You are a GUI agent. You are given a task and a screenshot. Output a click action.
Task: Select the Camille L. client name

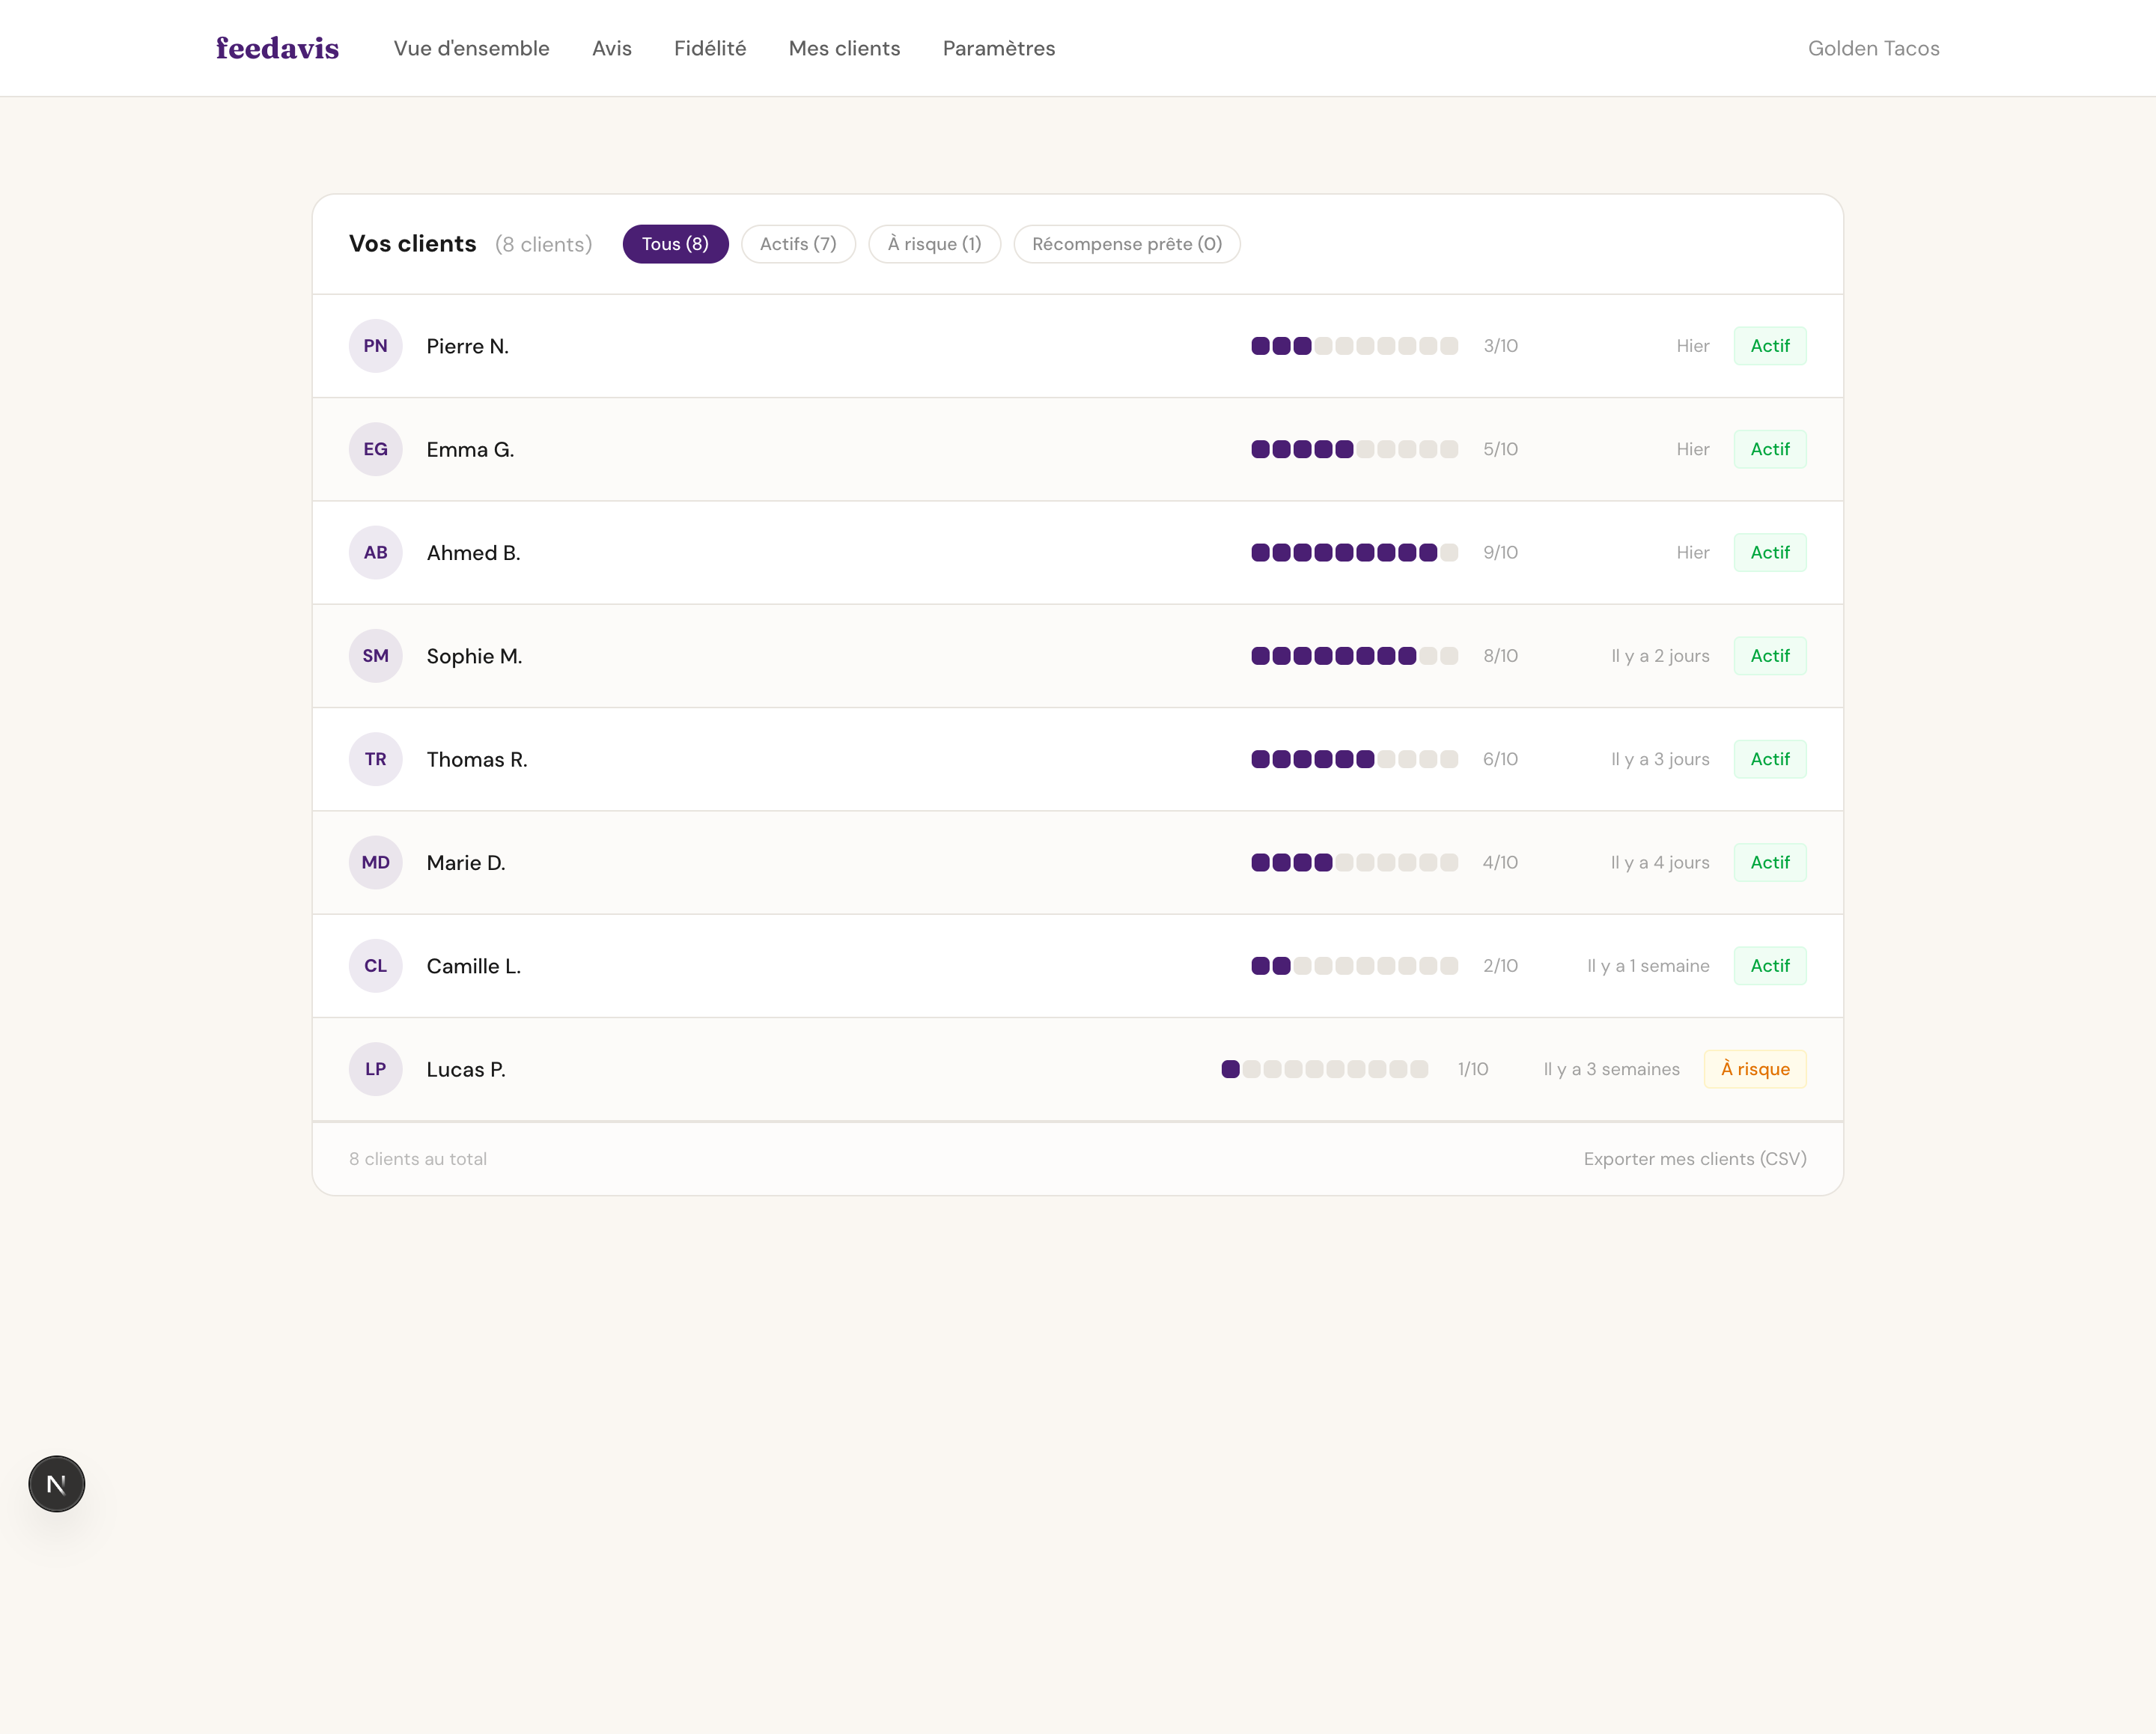[473, 966]
